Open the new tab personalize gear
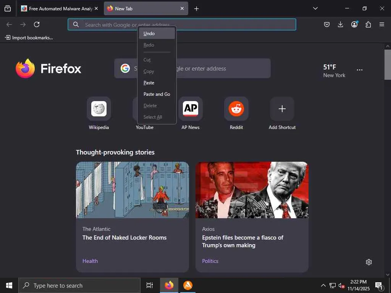Screen dimensions: 391x293 [x=369, y=262]
